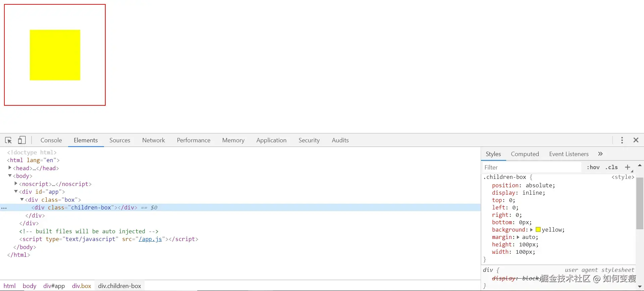The height and width of the screenshot is (291, 644).
Task: Click the left: 0 declaration
Action: [505, 207]
